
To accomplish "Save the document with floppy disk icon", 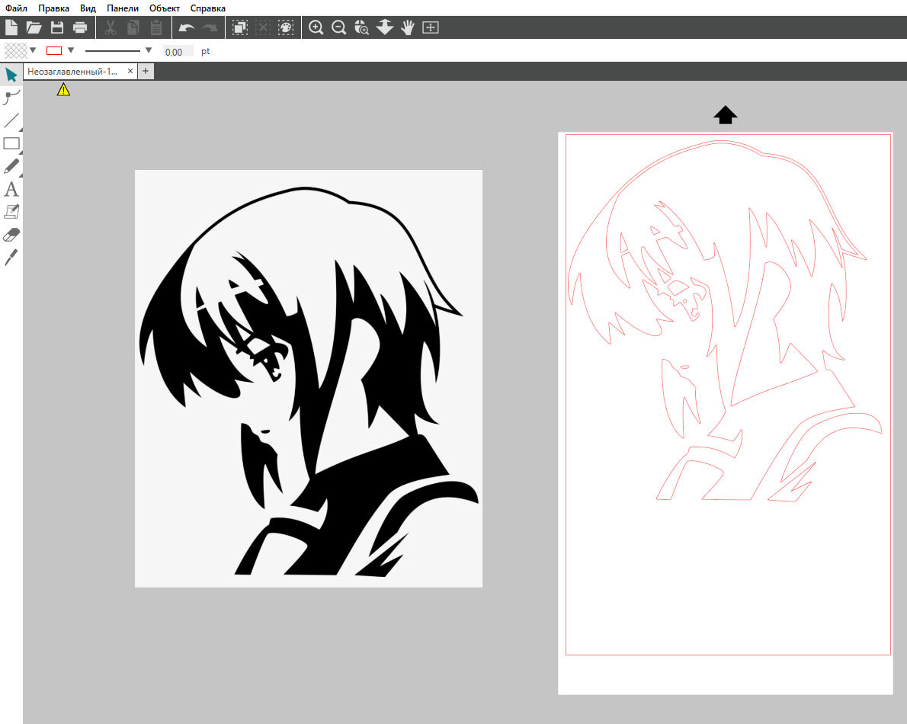I will tap(56, 27).
